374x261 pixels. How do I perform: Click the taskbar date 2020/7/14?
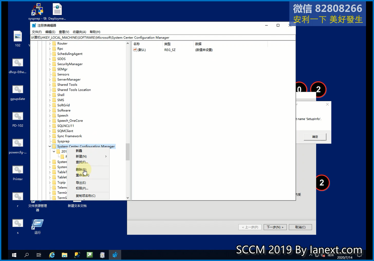tap(345, 258)
